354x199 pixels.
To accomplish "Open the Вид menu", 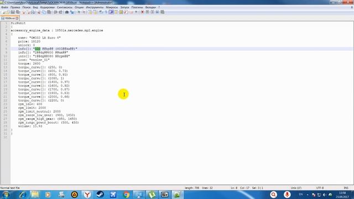I will [35, 7].
